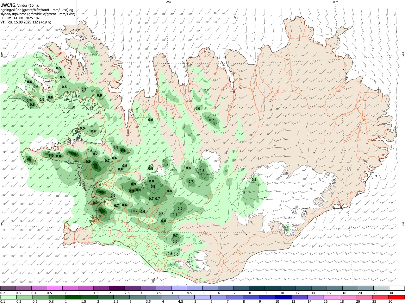Viewport: 405px width, 304px height.
Task: Click the initial time 'IT: Fim. 14. 08. 2025 18Z'
Action: [20, 18]
